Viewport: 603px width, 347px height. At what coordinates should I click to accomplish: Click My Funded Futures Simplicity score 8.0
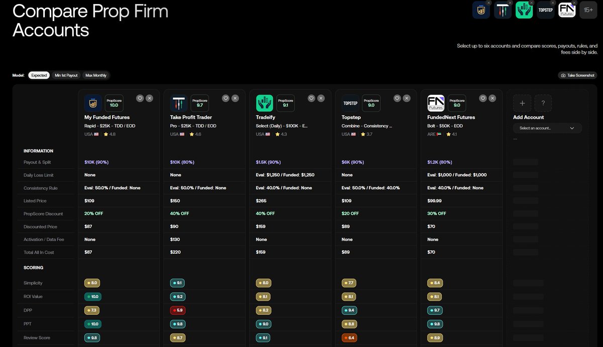(x=92, y=283)
